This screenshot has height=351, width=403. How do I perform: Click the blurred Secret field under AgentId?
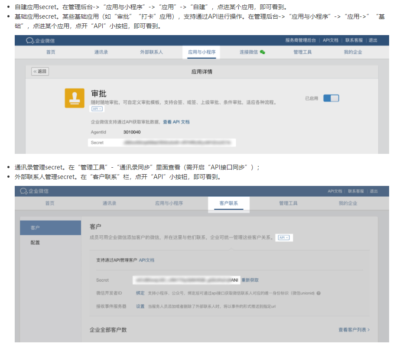tap(162, 143)
